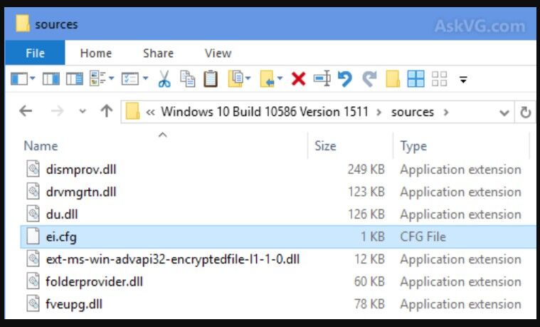Click the Copy icon in the toolbar
Viewport: 540px width, 327px height.
[187, 79]
